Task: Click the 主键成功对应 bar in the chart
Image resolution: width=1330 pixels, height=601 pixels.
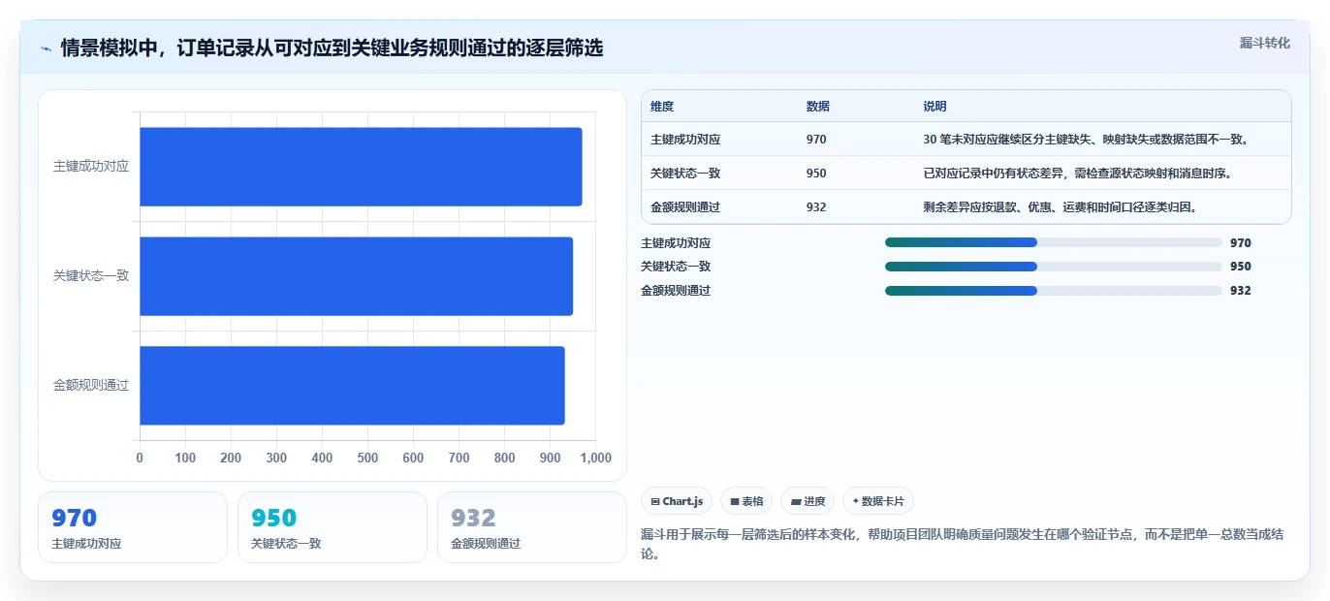Action: pyautogui.click(x=361, y=167)
